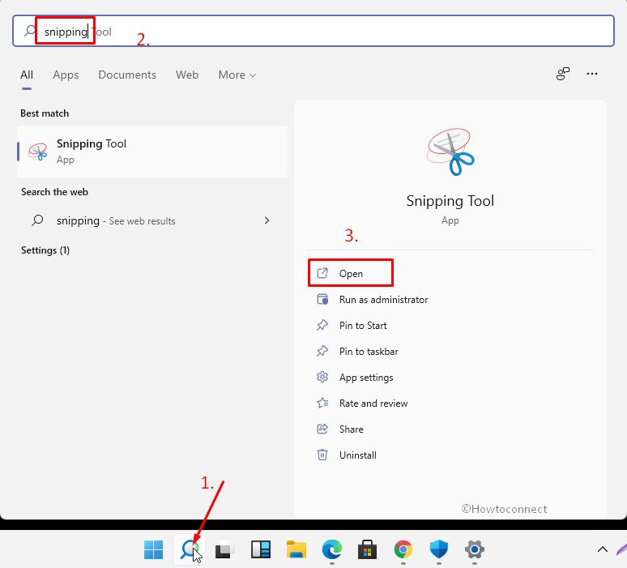Screen dimensions: 627x568
Task: Open File Explorer from taskbar
Action: click(x=296, y=549)
